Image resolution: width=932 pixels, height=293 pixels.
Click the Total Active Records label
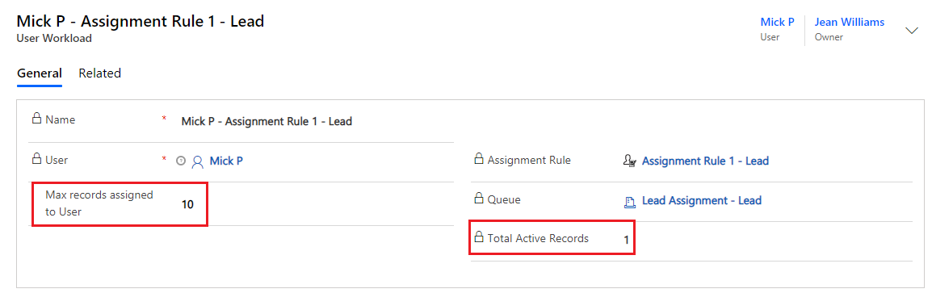[538, 238]
